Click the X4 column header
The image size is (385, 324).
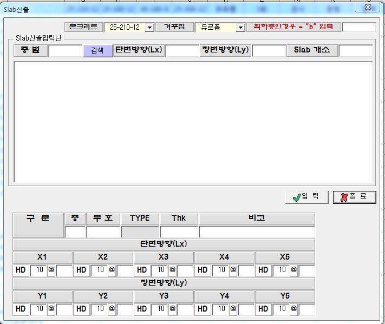[x=224, y=257]
